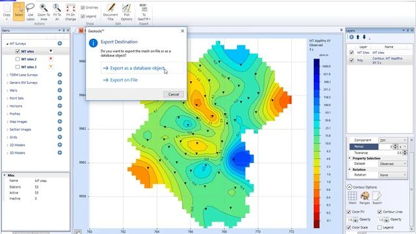
Task: Toggle MT Sites layer visibility checkbox
Action: 352,53
